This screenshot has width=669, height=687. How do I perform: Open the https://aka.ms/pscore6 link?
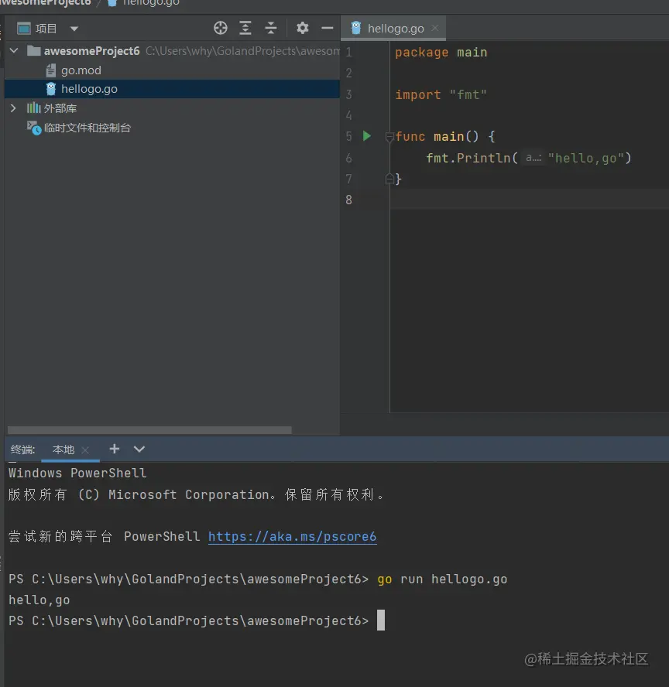tap(293, 536)
